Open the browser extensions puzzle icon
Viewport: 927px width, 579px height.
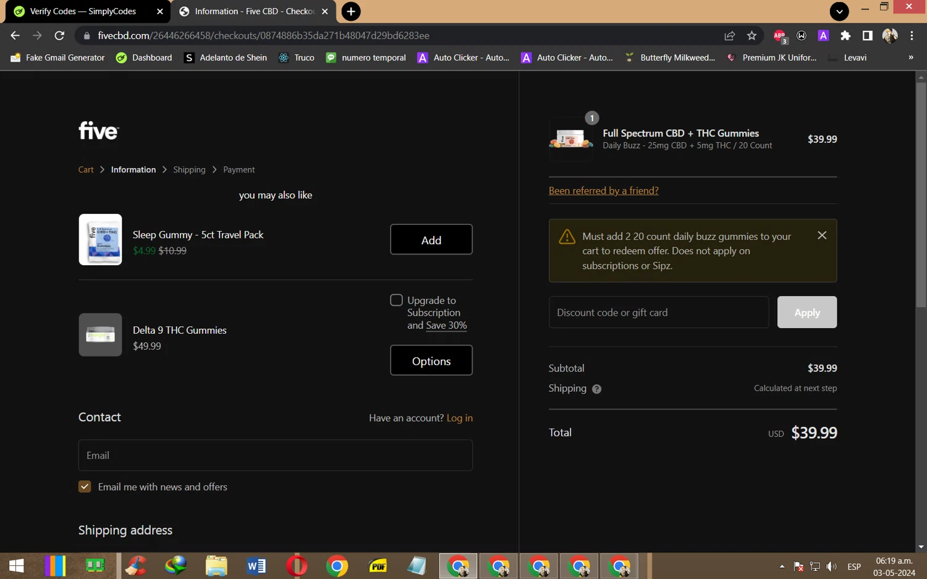tap(845, 36)
